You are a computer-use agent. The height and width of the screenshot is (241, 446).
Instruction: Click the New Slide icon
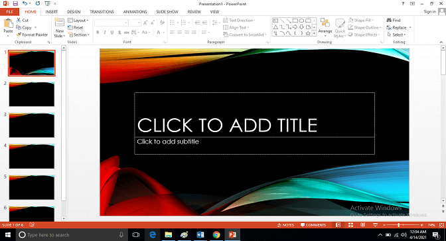pyautogui.click(x=60, y=23)
